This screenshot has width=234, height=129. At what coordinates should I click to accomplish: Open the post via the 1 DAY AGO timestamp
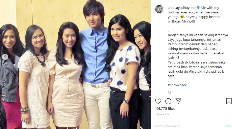coord(162,115)
